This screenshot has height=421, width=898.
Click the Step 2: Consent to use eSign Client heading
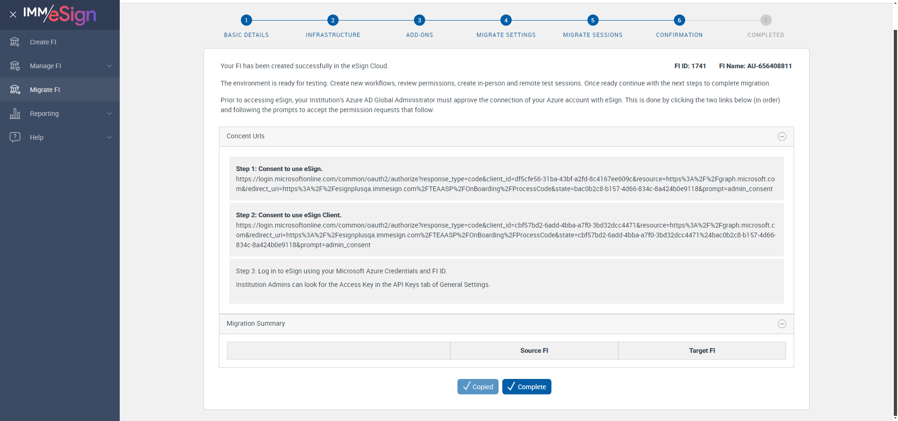click(289, 215)
